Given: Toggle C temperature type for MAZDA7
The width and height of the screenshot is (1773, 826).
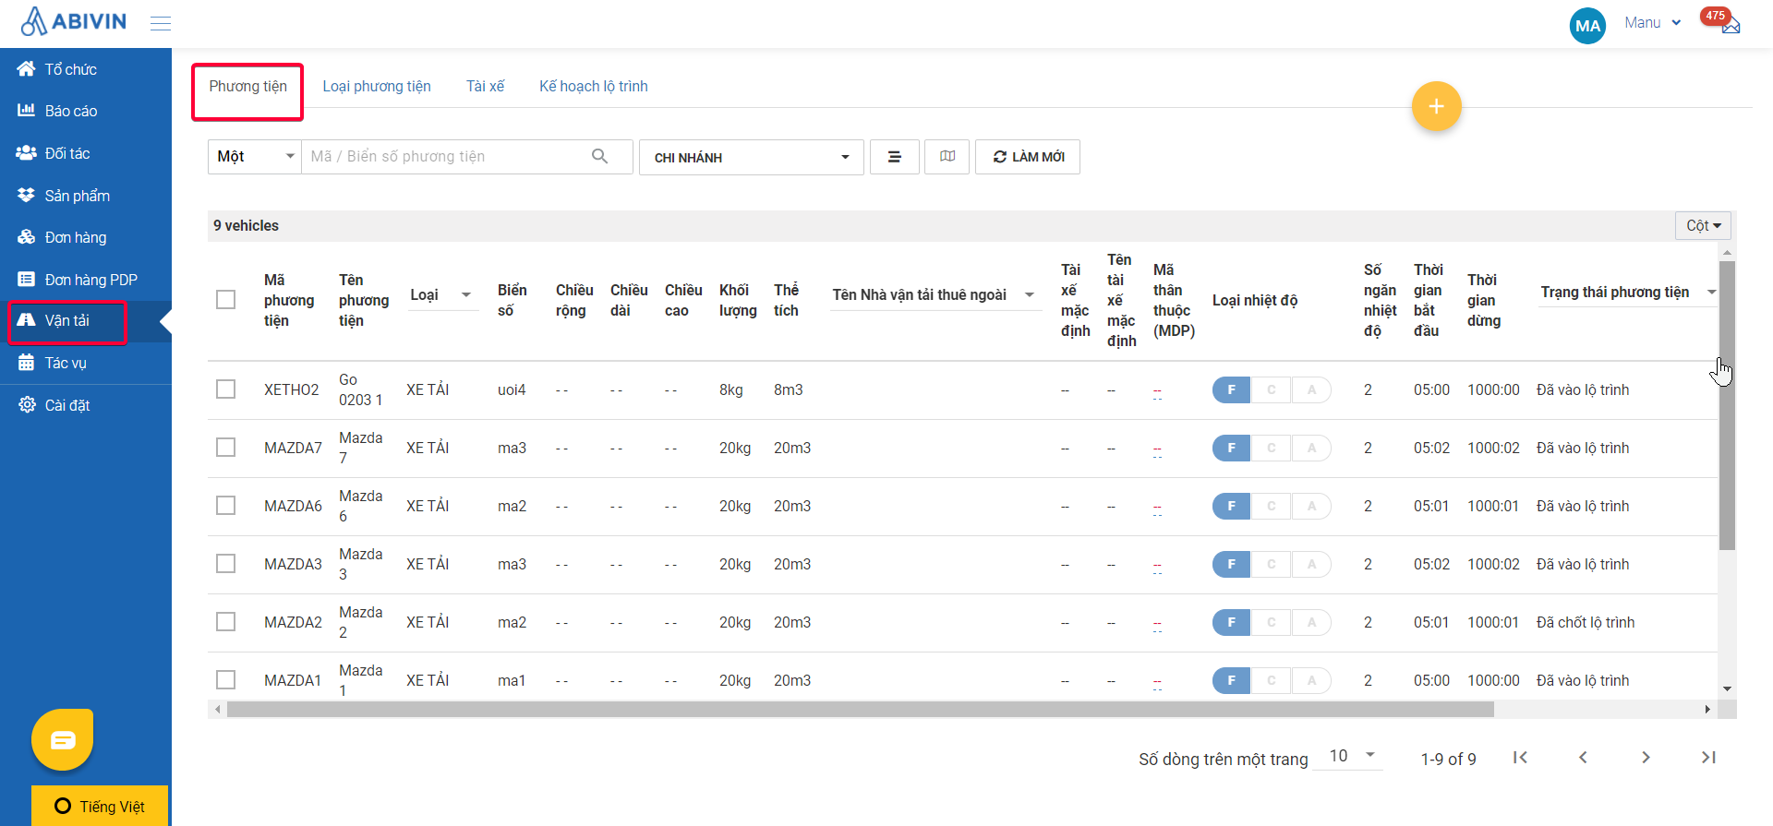Looking at the screenshot, I should tap(1272, 448).
